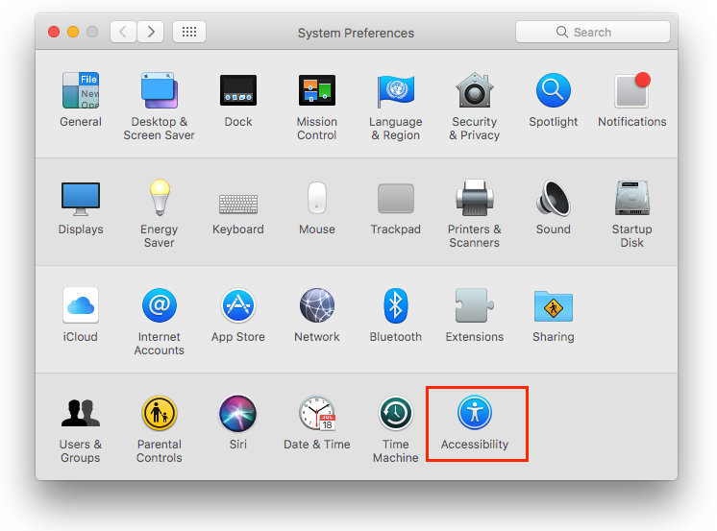Open App Store preferences icon
This screenshot has height=531, width=717.
238,305
